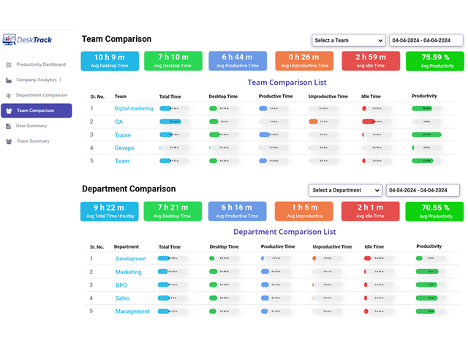Expand the Company Analytics chevron arrow
This screenshot has width=468, height=351.
coord(61,80)
